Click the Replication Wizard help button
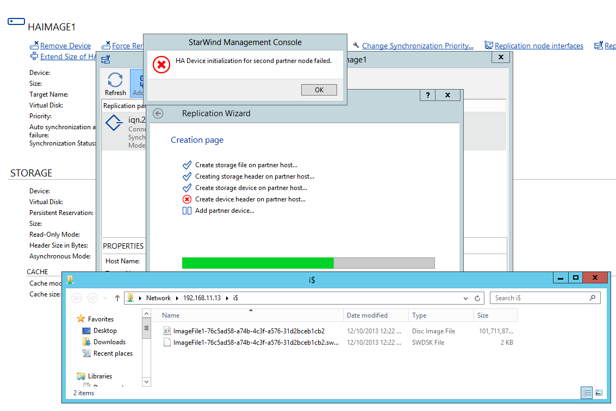 (x=427, y=95)
